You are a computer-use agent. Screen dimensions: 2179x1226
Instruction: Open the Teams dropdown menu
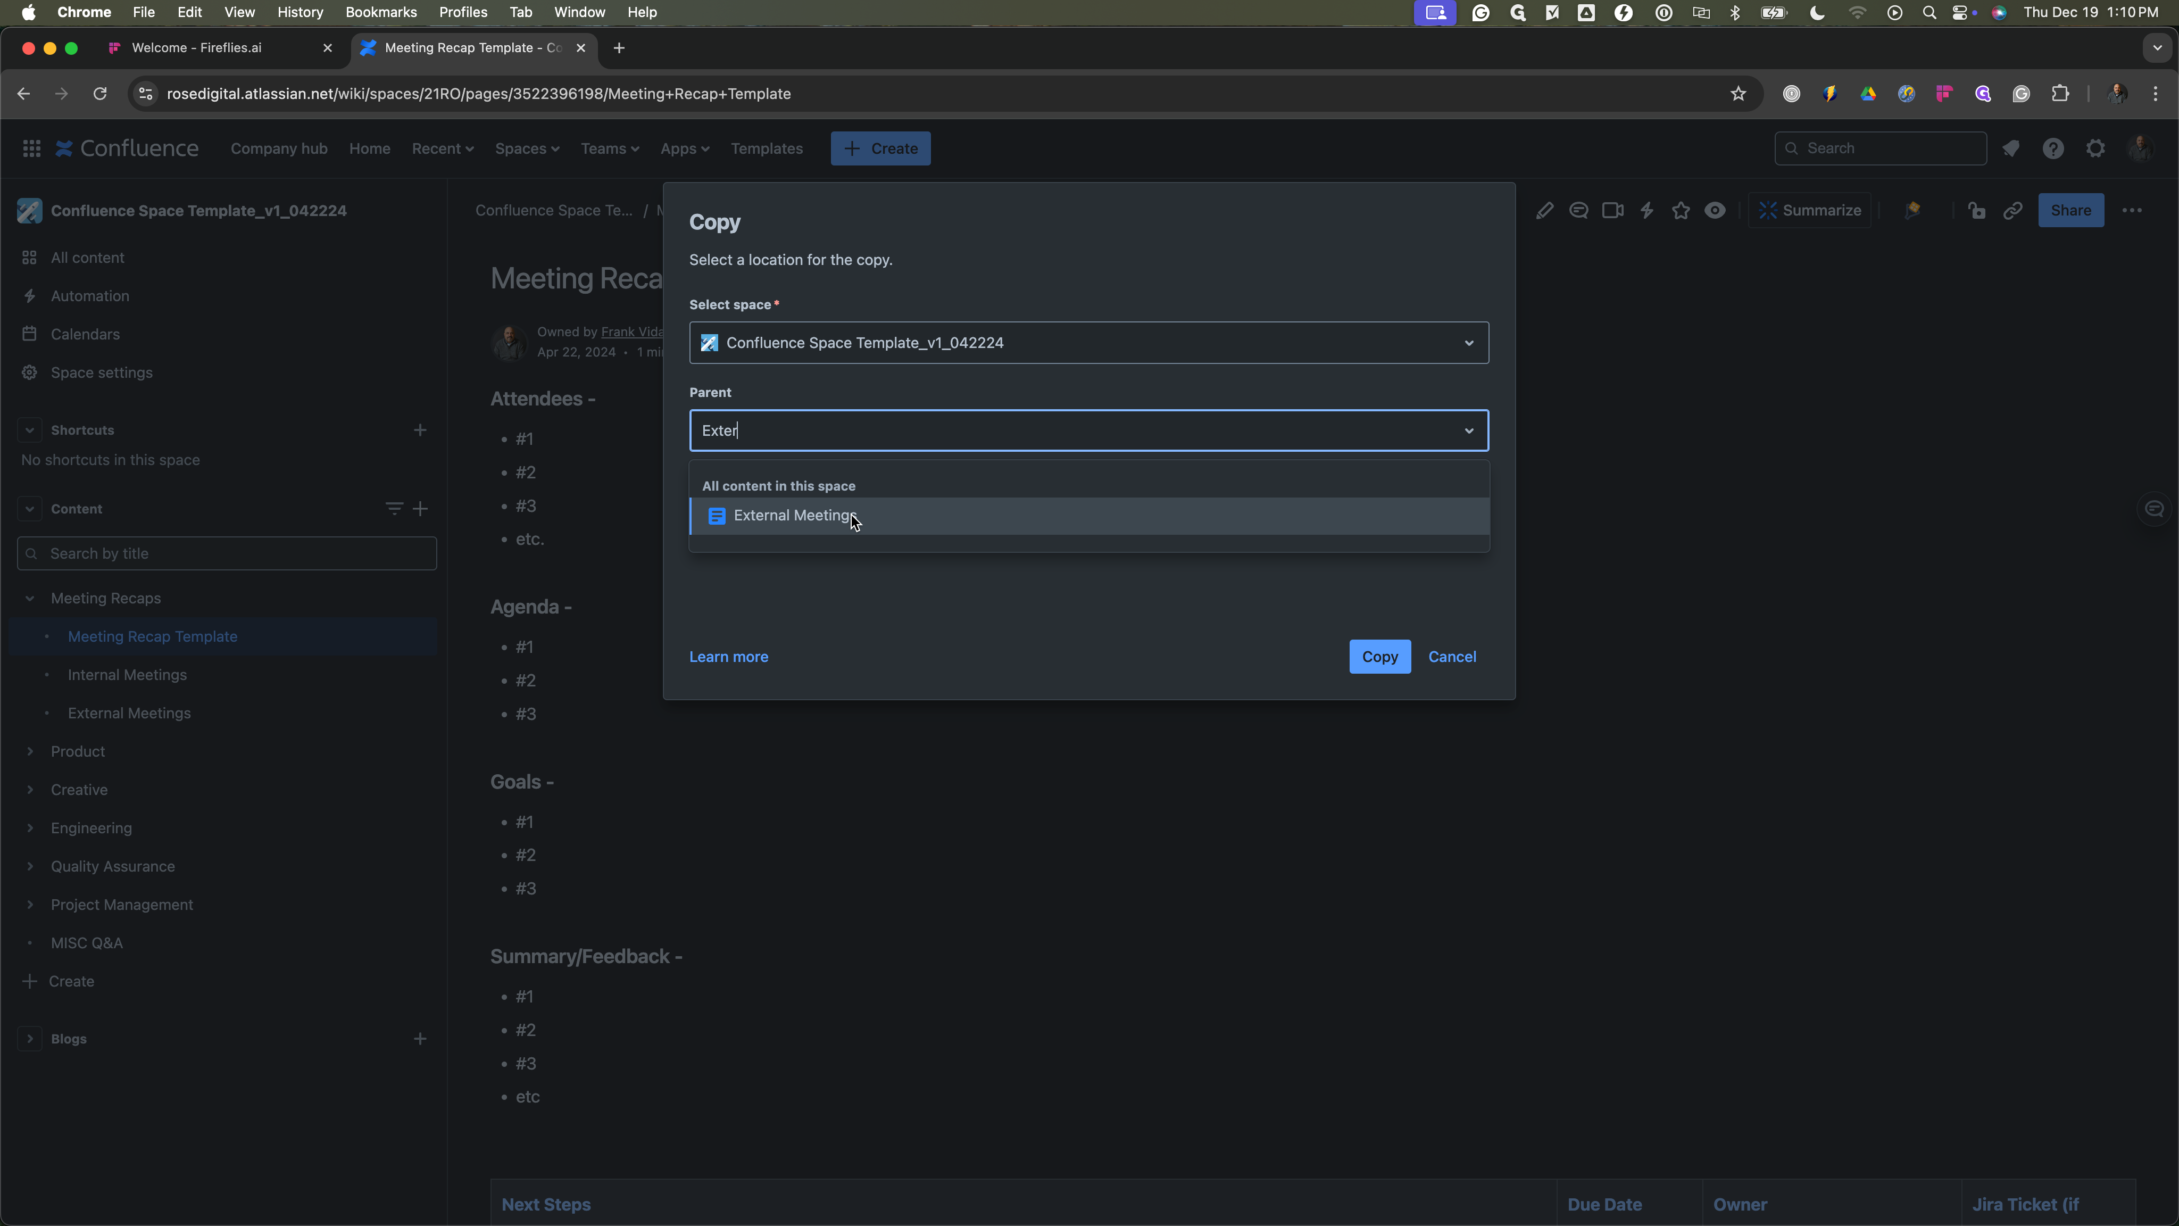(x=609, y=149)
